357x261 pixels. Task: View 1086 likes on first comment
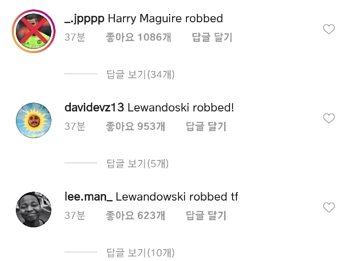click(x=138, y=37)
